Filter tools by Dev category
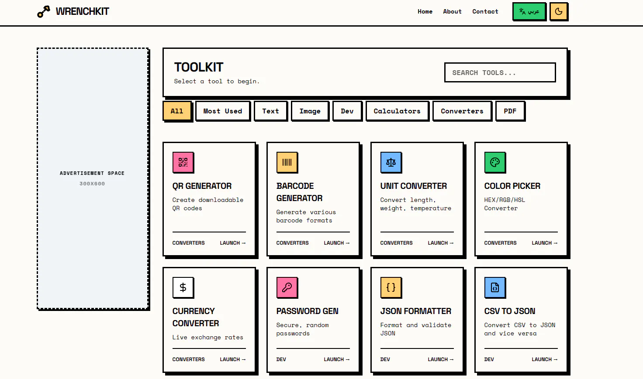 [x=347, y=111]
